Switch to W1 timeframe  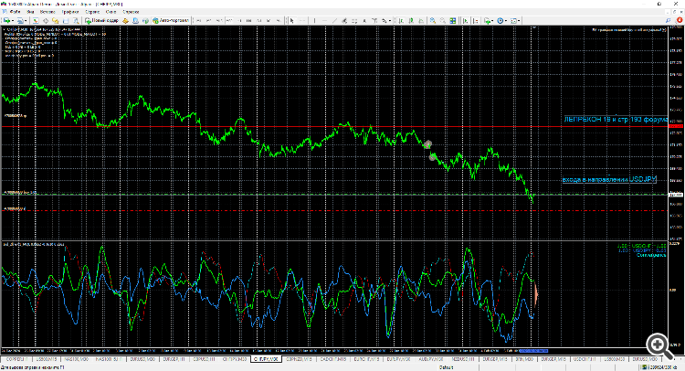pyautogui.click(x=269, y=20)
